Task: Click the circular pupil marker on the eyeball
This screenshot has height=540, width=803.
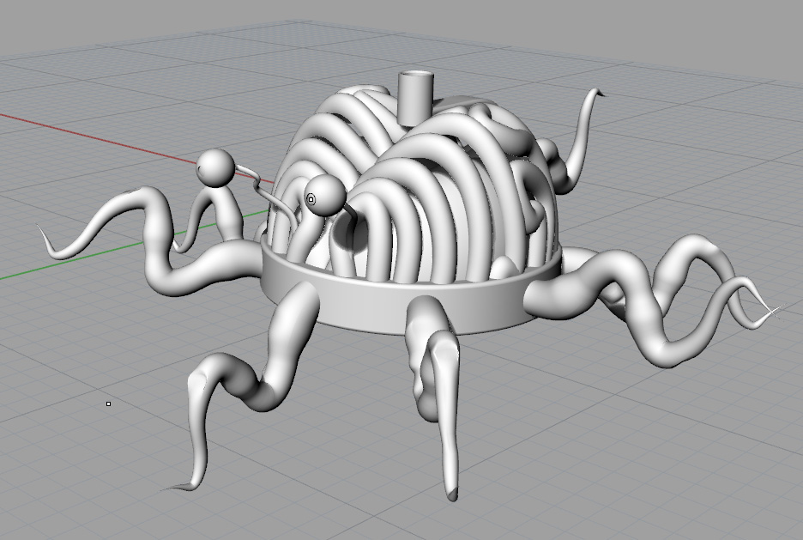Action: point(311,199)
